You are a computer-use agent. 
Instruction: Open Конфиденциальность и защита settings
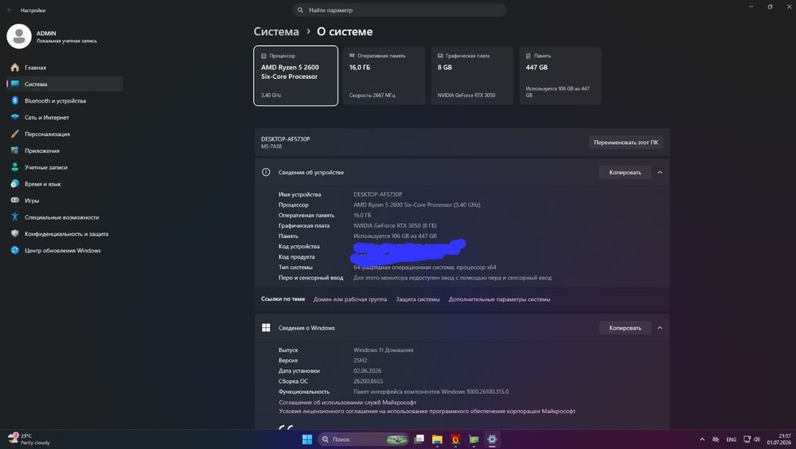click(64, 233)
